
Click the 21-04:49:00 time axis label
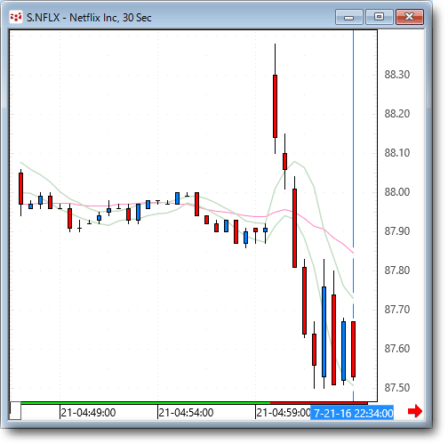(x=88, y=413)
